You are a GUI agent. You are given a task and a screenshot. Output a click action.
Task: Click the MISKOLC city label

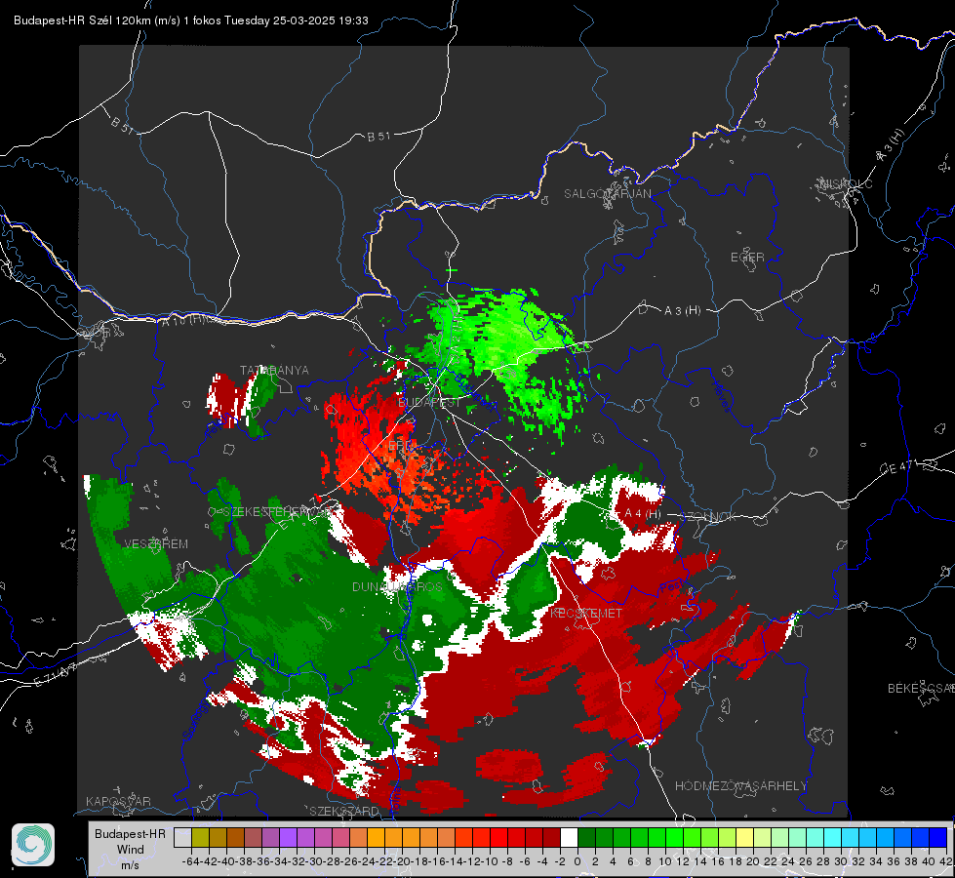tap(847, 183)
